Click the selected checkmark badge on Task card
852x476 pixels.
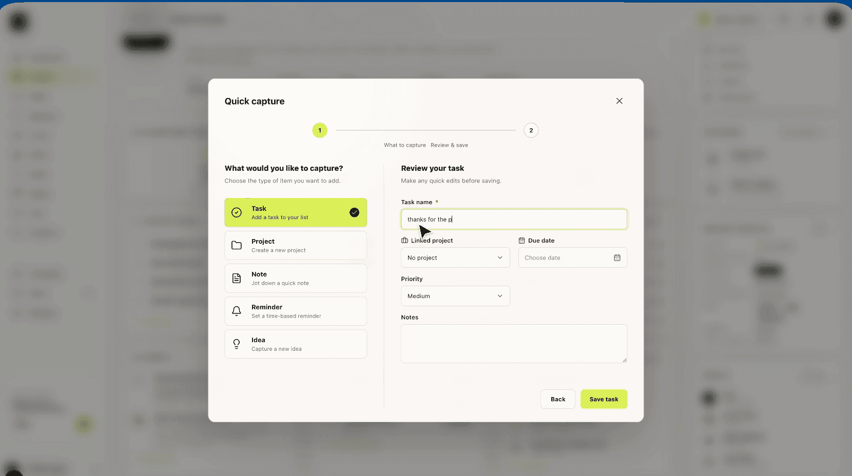tap(354, 212)
